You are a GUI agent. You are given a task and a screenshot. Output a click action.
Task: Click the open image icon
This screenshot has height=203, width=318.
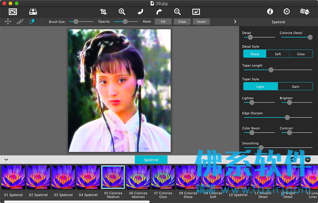click(x=13, y=12)
